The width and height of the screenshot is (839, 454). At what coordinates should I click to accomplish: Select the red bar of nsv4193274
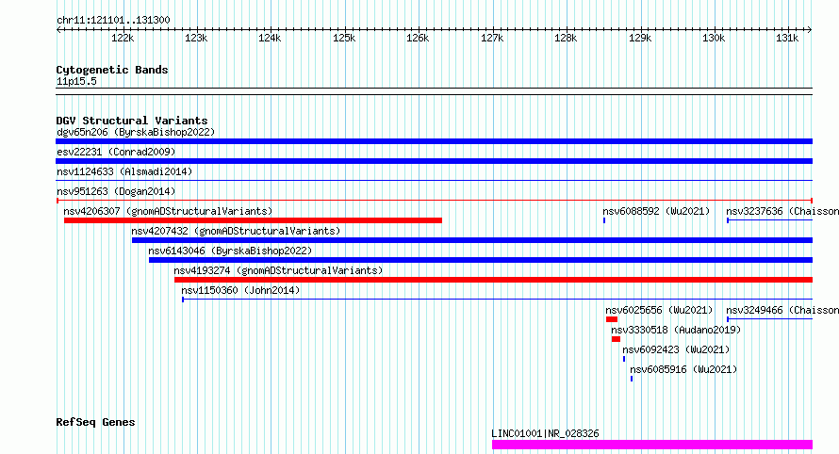(x=493, y=280)
